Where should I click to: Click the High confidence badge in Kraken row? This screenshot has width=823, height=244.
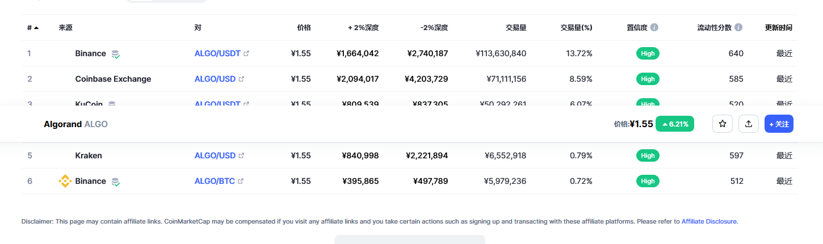tap(648, 155)
